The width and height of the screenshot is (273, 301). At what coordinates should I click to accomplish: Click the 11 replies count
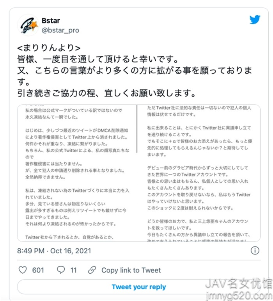point(73,270)
